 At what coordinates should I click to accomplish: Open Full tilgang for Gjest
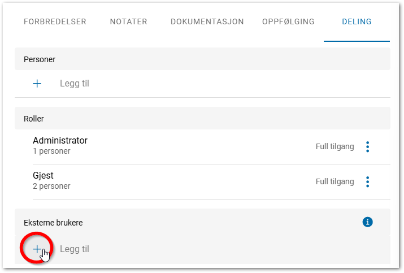335,182
